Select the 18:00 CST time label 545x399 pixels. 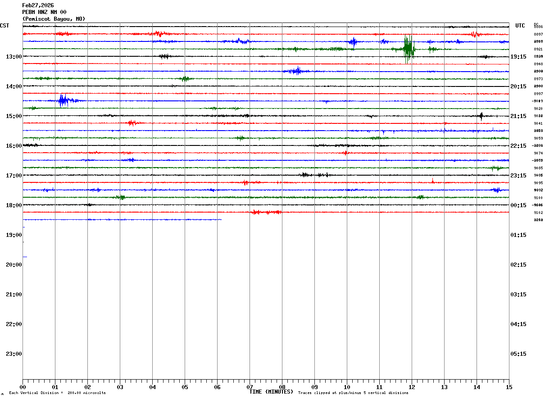[x=14, y=205]
